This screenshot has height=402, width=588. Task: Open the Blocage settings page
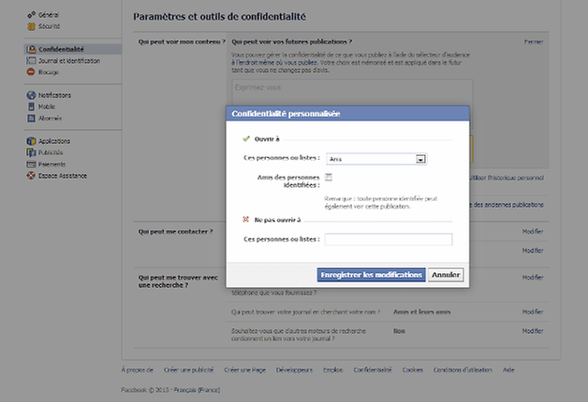(x=49, y=72)
